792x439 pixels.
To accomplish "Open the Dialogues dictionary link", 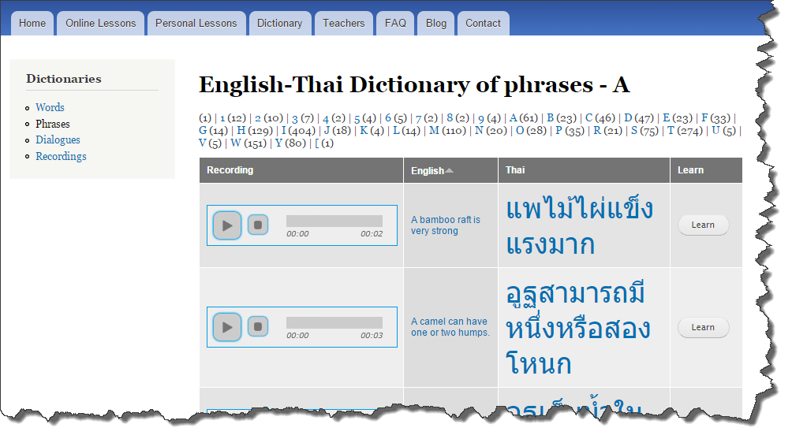I will tap(58, 140).
